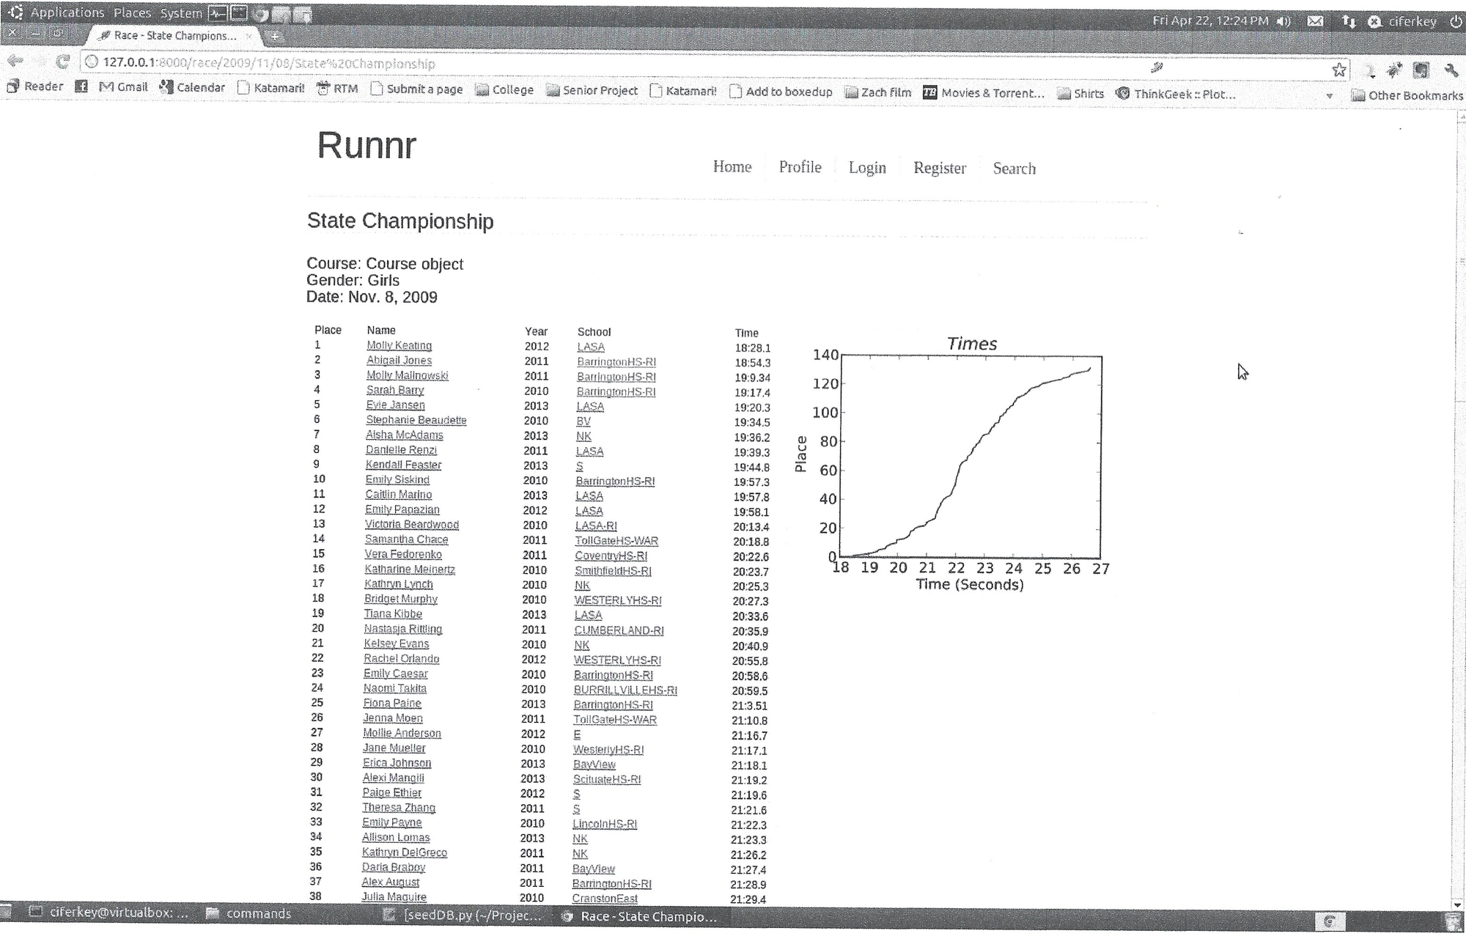Open the TollGateHS-WAR school link for Samantha Chace

[x=616, y=541]
